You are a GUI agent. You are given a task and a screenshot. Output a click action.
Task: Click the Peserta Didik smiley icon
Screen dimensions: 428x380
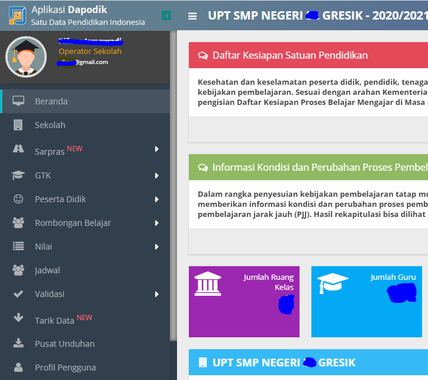click(18, 199)
